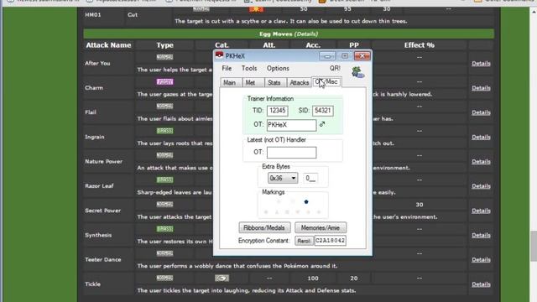The width and height of the screenshot is (537, 302).
Task: Click the SID field showing 54321
Action: (x=322, y=111)
